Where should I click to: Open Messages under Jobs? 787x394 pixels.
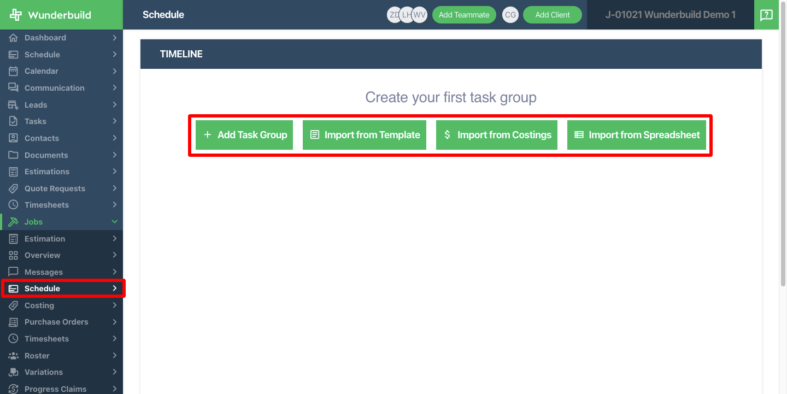[x=61, y=272]
